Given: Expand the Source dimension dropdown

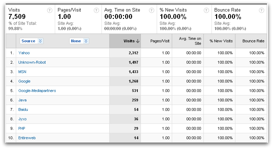Looking at the screenshot, I should pyautogui.click(x=40, y=41).
